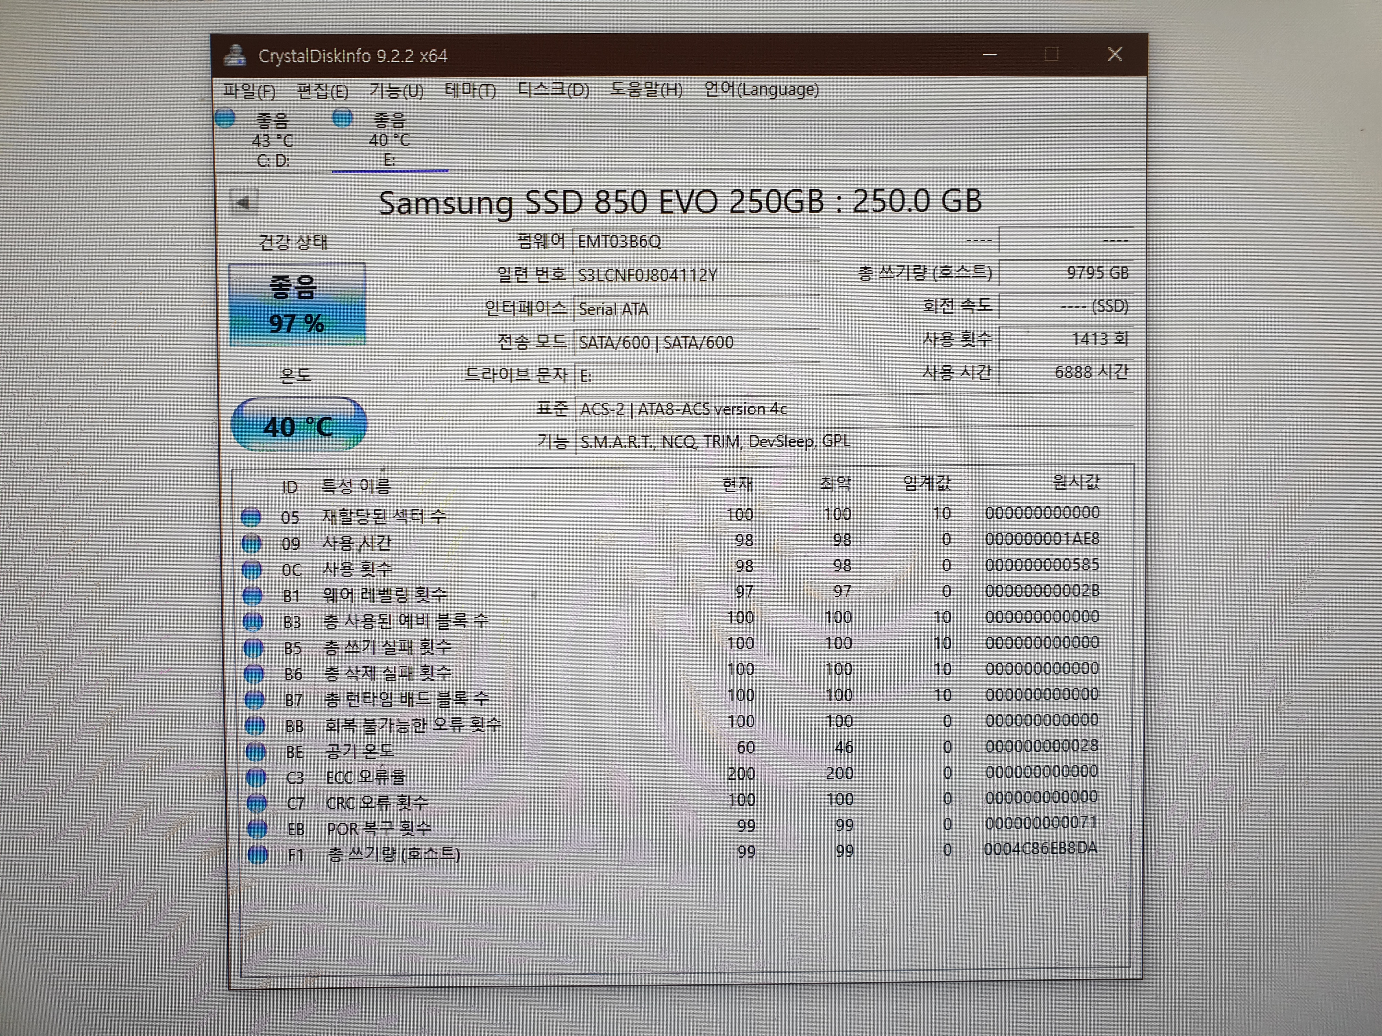Open the 기능(U) menu
The height and width of the screenshot is (1036, 1382).
pos(396,91)
